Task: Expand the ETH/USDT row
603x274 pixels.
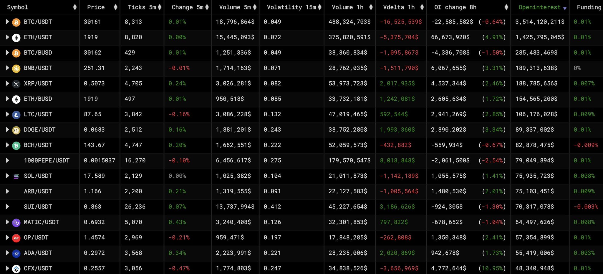Action: (7, 37)
